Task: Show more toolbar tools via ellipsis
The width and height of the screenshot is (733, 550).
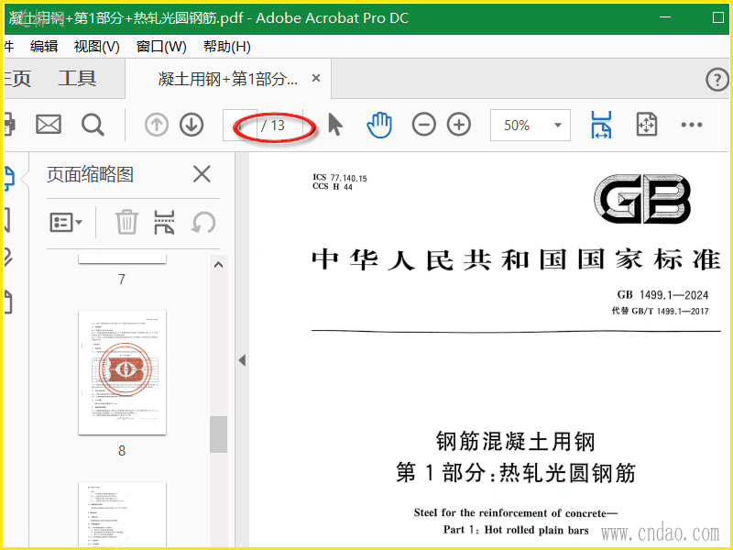Action: (692, 125)
